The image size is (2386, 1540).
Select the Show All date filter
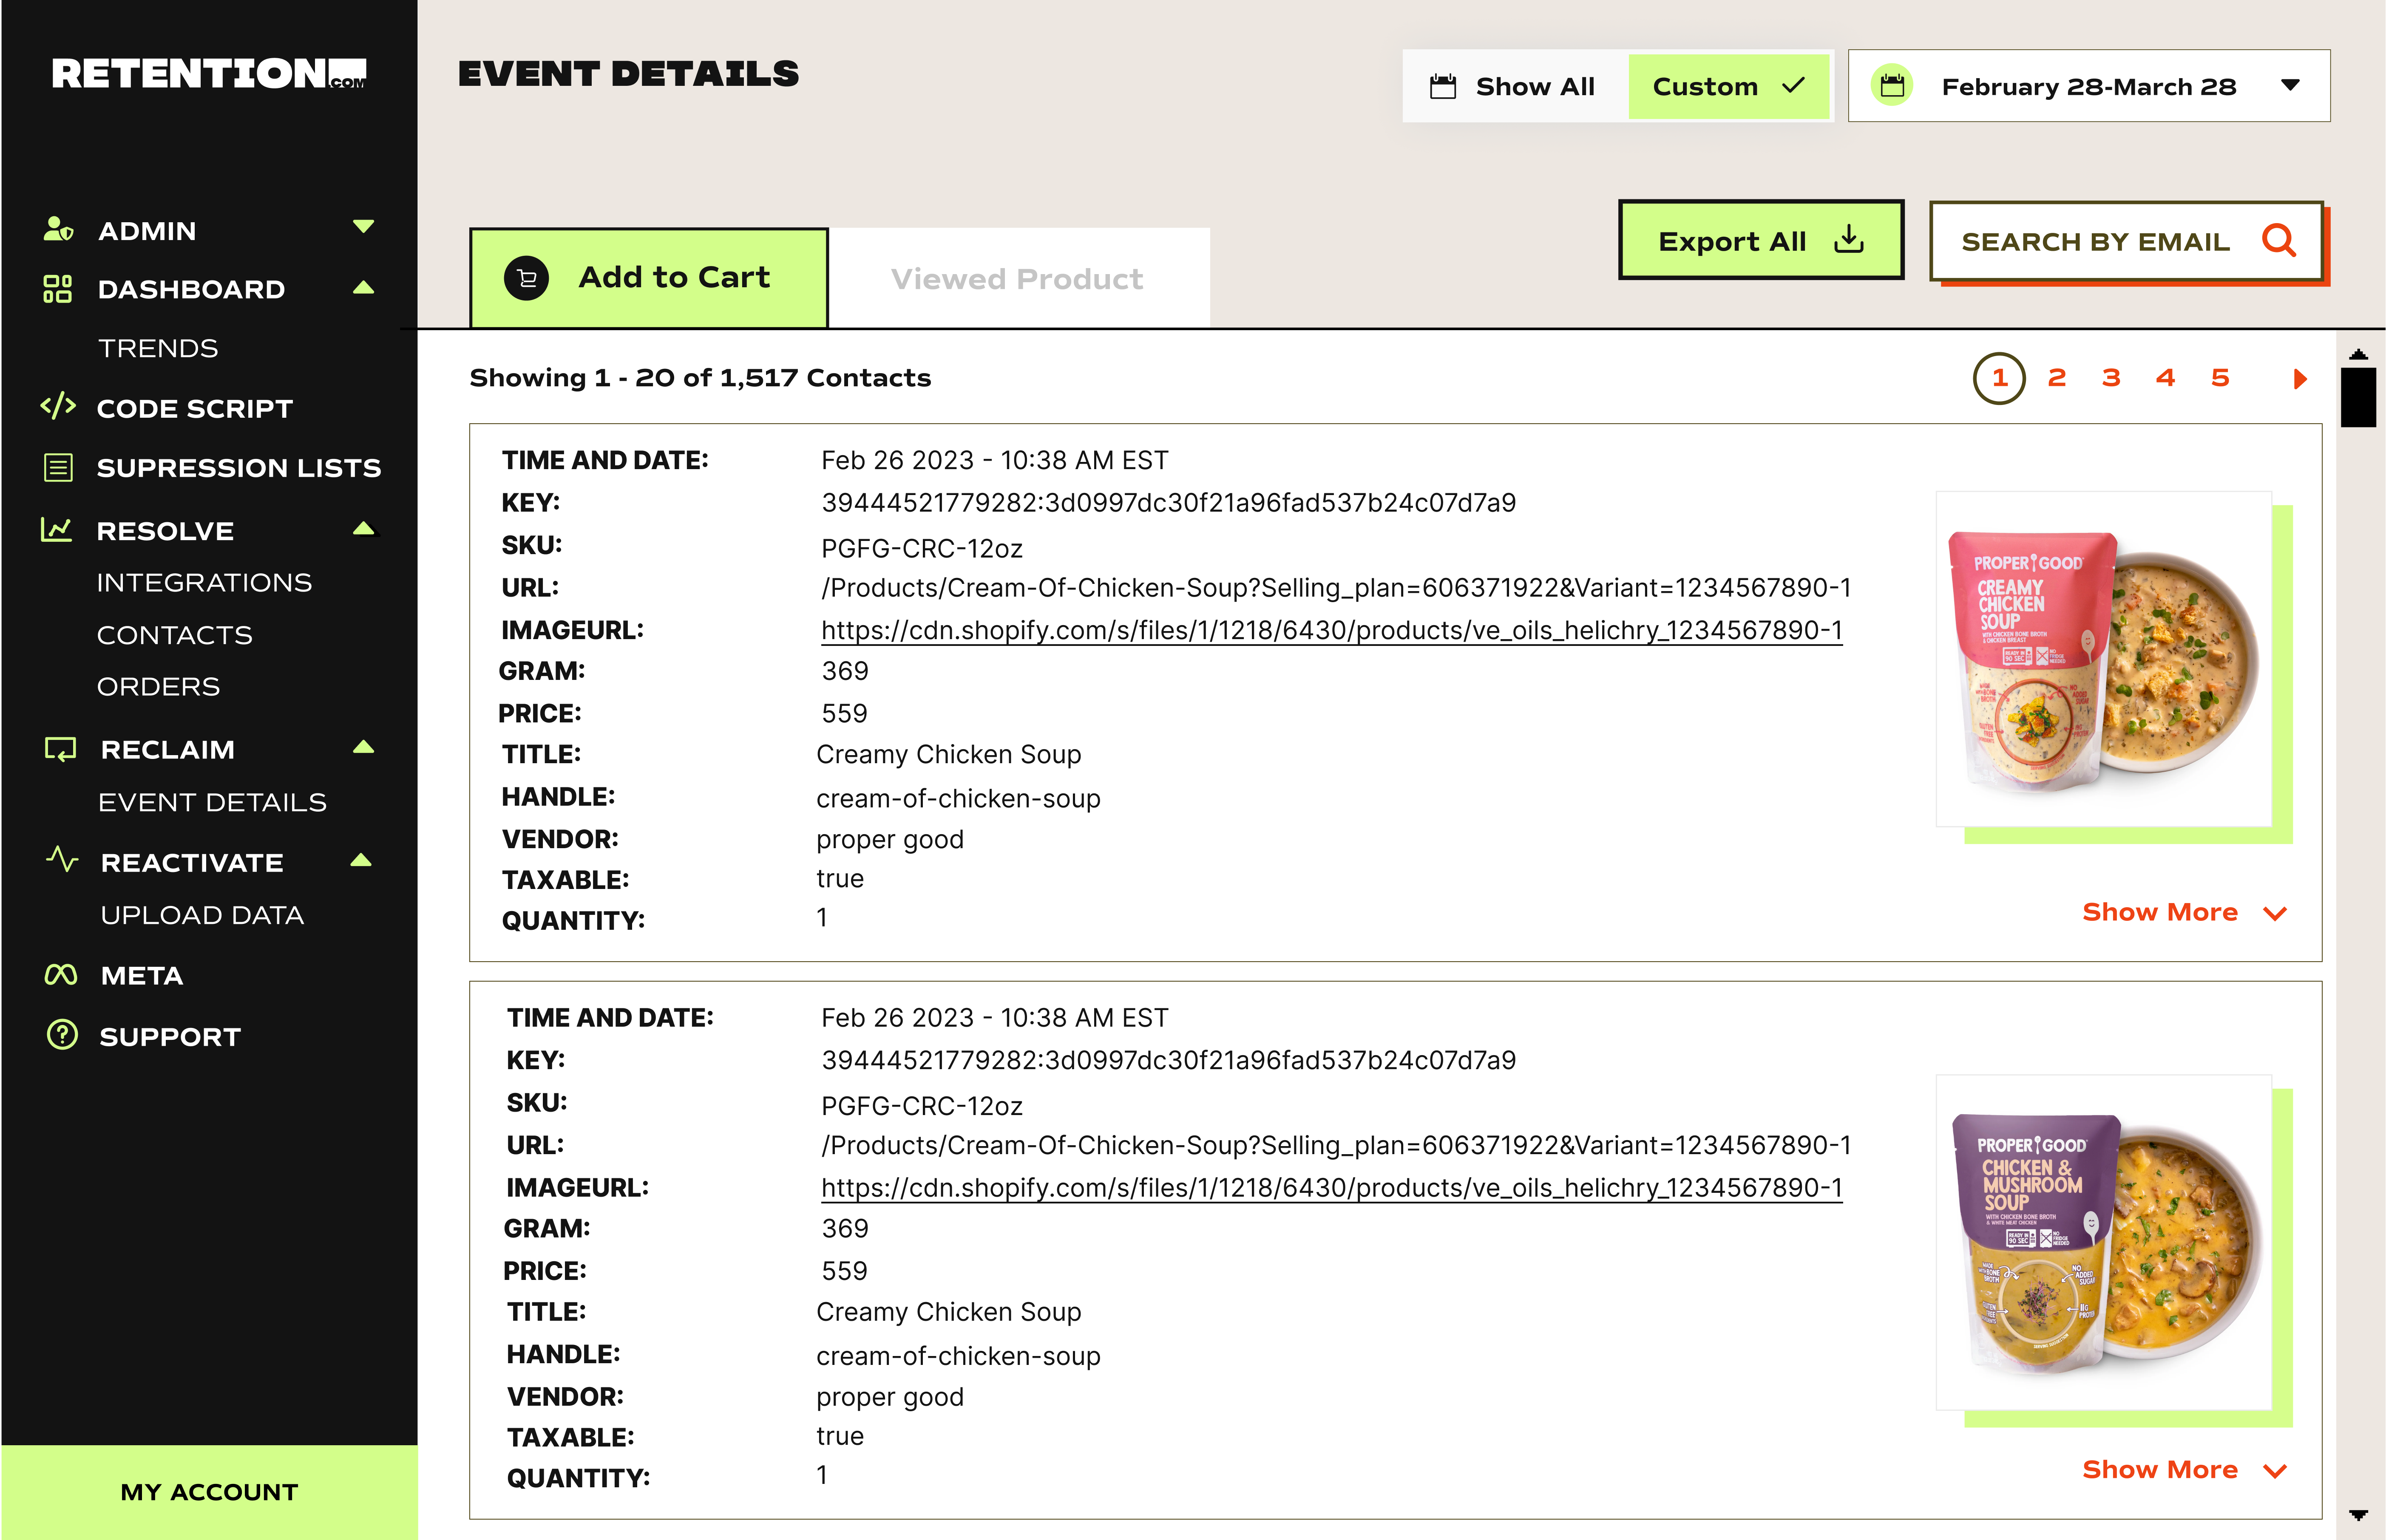1515,87
